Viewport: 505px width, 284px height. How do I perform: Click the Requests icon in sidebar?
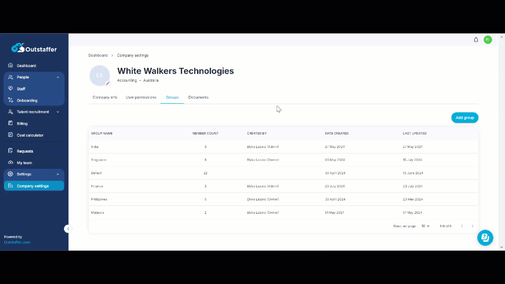click(x=11, y=151)
